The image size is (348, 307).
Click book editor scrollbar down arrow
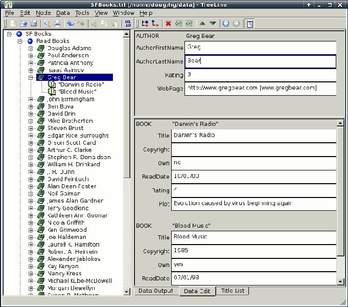(x=340, y=281)
